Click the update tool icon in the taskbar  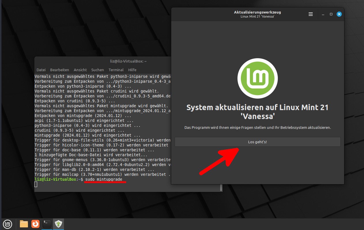click(58, 224)
